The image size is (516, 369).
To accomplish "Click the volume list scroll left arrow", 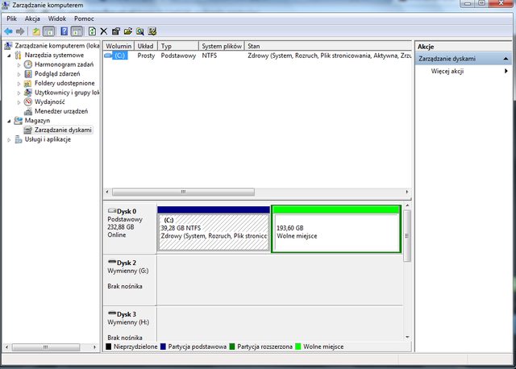I will click(x=107, y=192).
